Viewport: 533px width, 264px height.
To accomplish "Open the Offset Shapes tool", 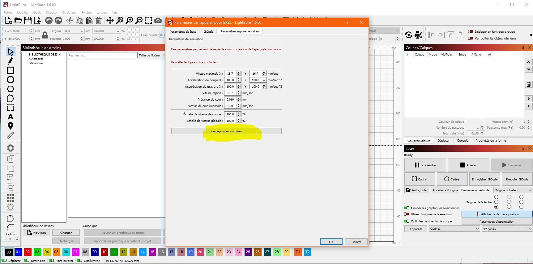I will click(11, 148).
